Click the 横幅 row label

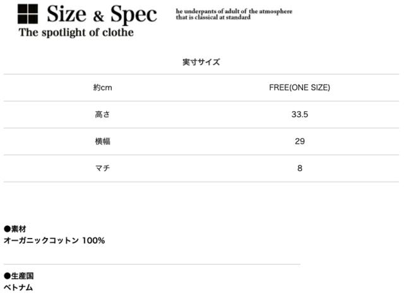pos(102,141)
